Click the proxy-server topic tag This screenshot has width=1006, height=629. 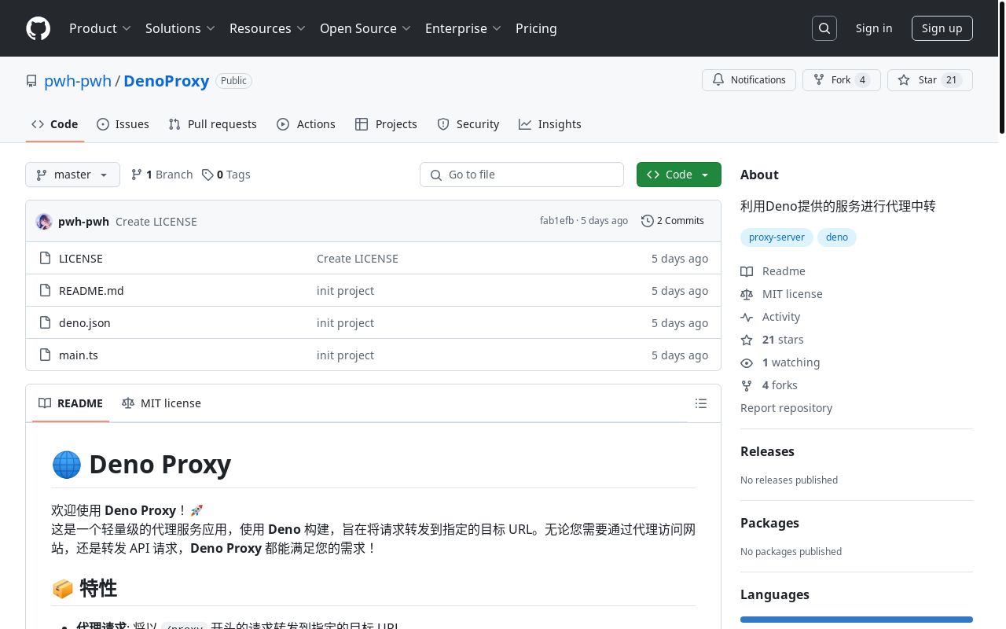(x=777, y=237)
